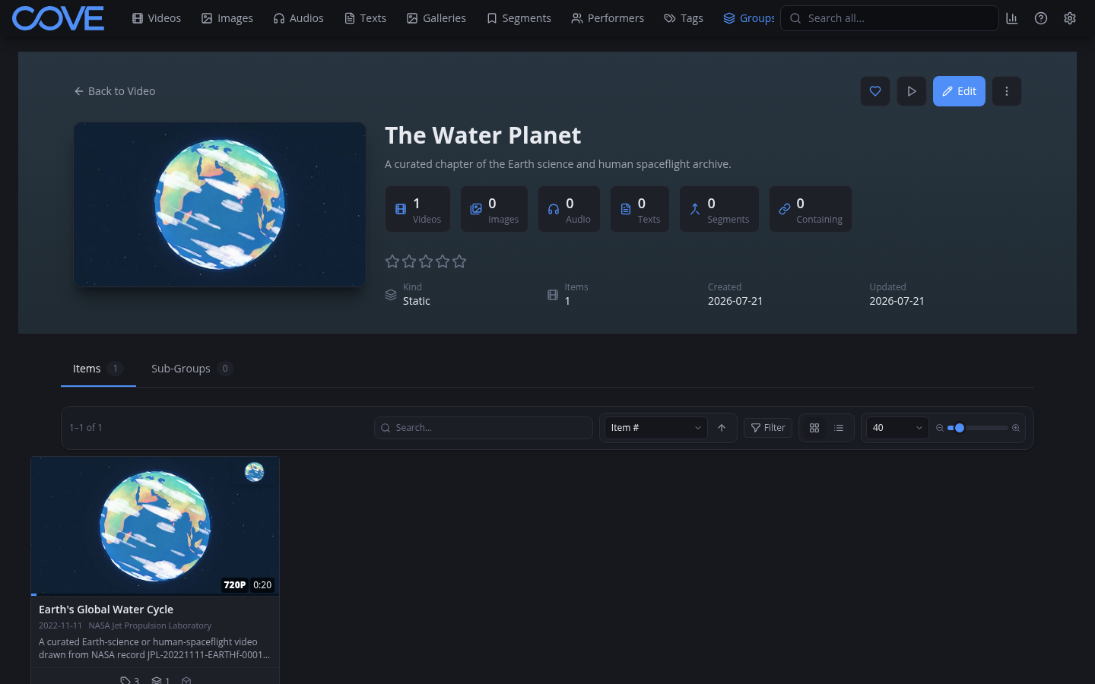Rate the group three stars
The height and width of the screenshot is (684, 1095).
click(x=426, y=261)
